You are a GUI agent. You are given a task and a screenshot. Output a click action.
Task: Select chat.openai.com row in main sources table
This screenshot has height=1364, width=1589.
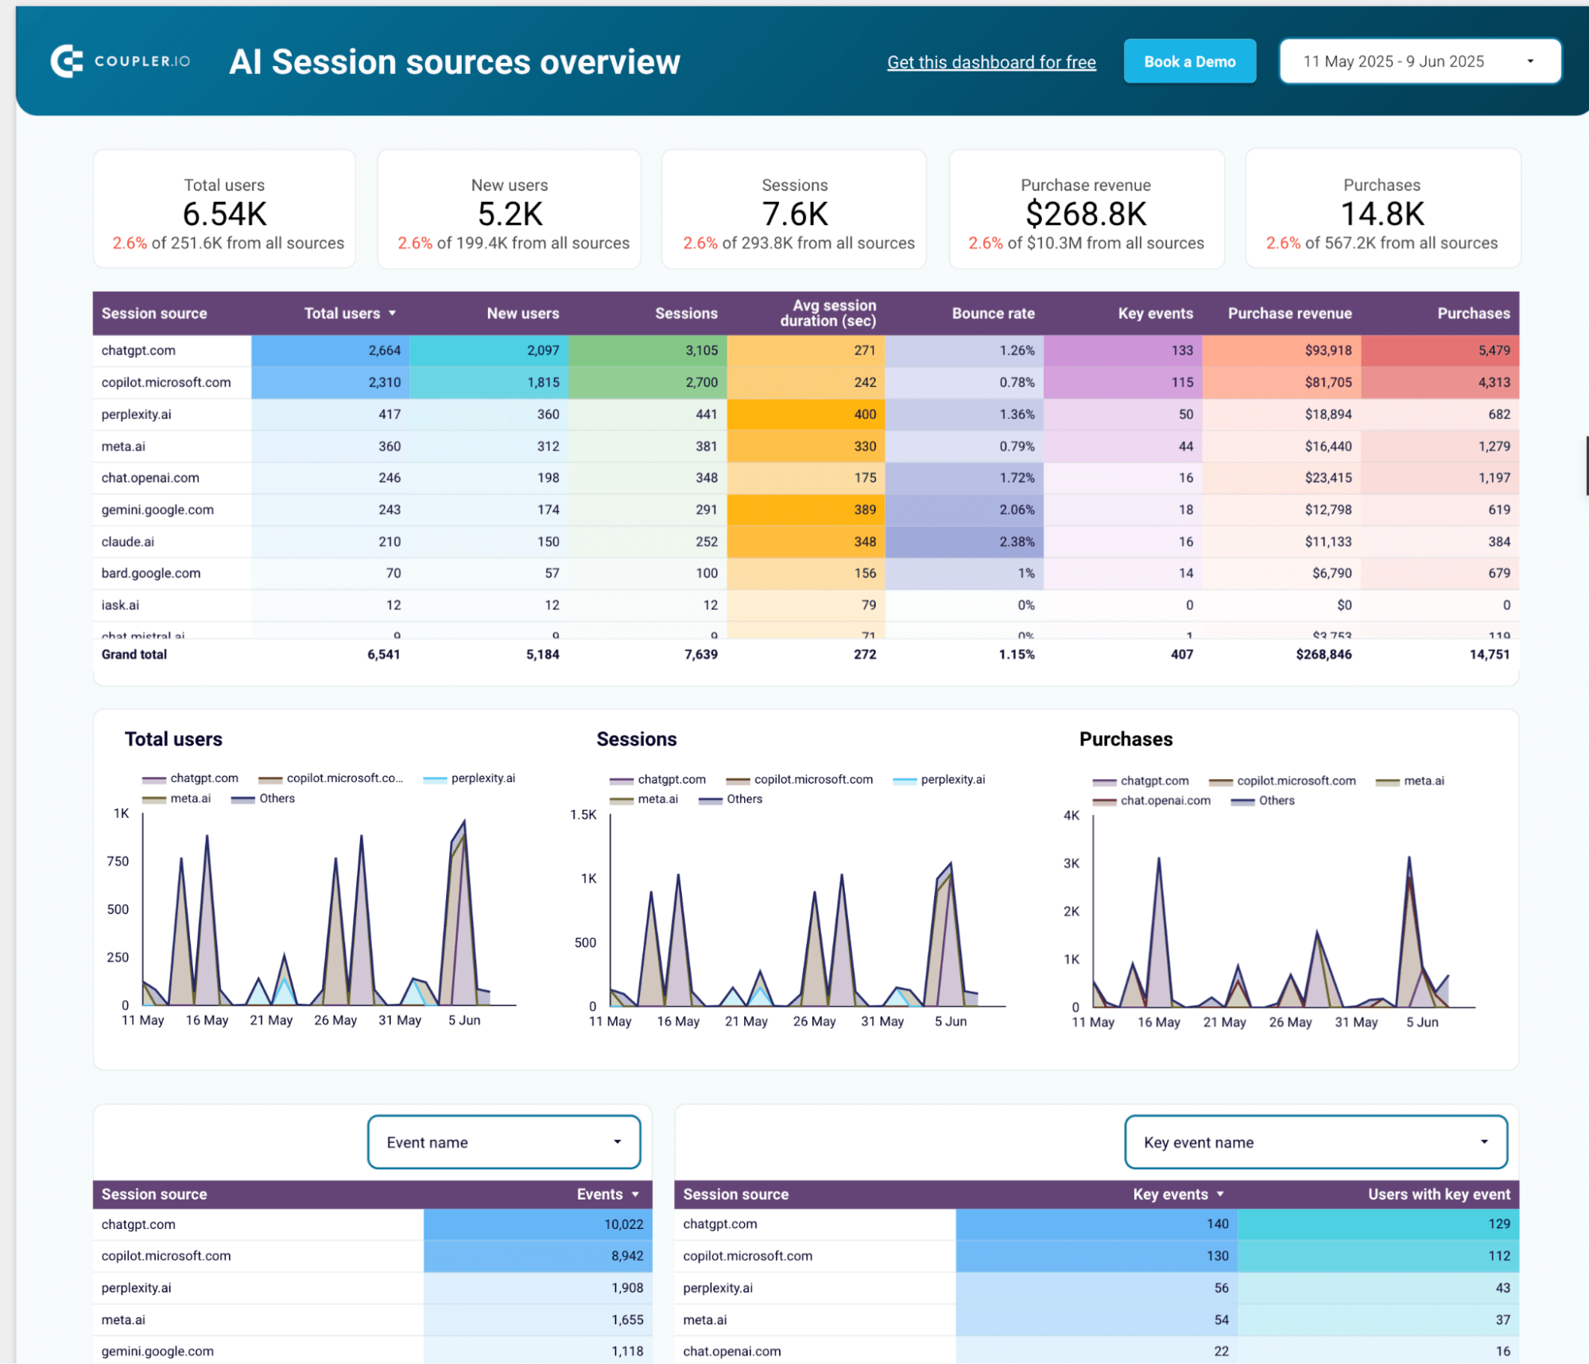tap(805, 478)
